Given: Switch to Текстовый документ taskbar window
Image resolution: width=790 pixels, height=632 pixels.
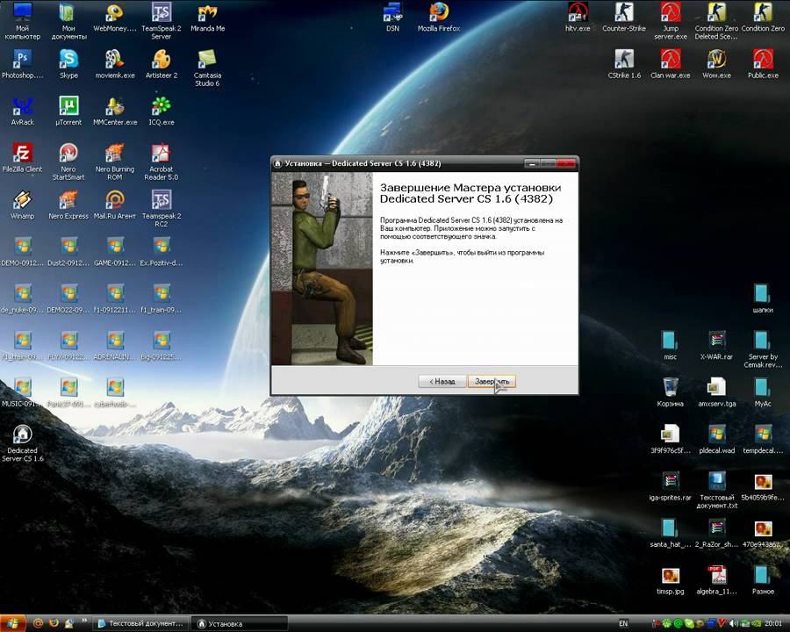Looking at the screenshot, I should click(141, 623).
